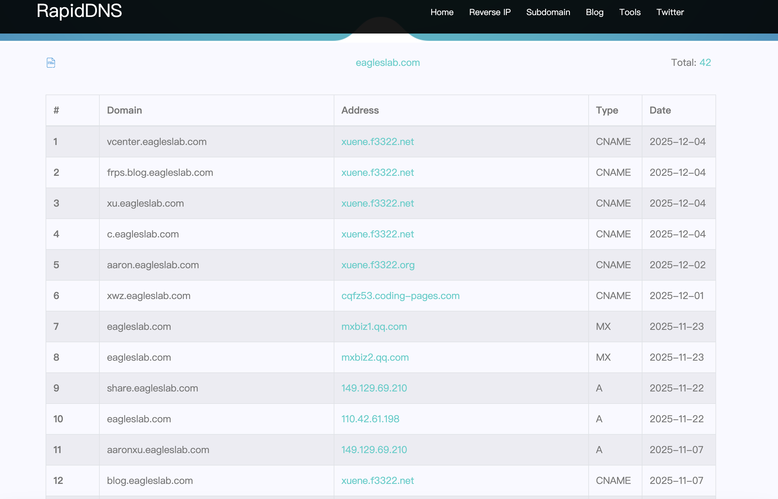
Task: Click the total count 42 link
Action: [x=705, y=63]
